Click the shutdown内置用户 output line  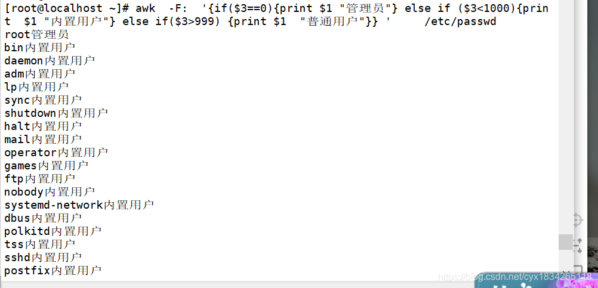pyautogui.click(x=56, y=113)
